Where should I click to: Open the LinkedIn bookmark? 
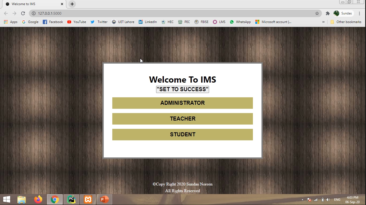(148, 22)
